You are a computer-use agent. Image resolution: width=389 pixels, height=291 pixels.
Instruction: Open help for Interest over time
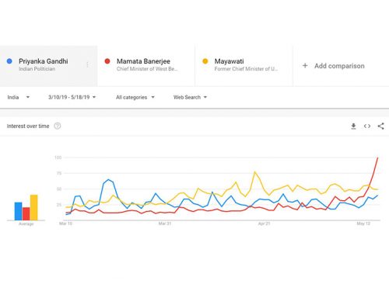click(x=58, y=126)
